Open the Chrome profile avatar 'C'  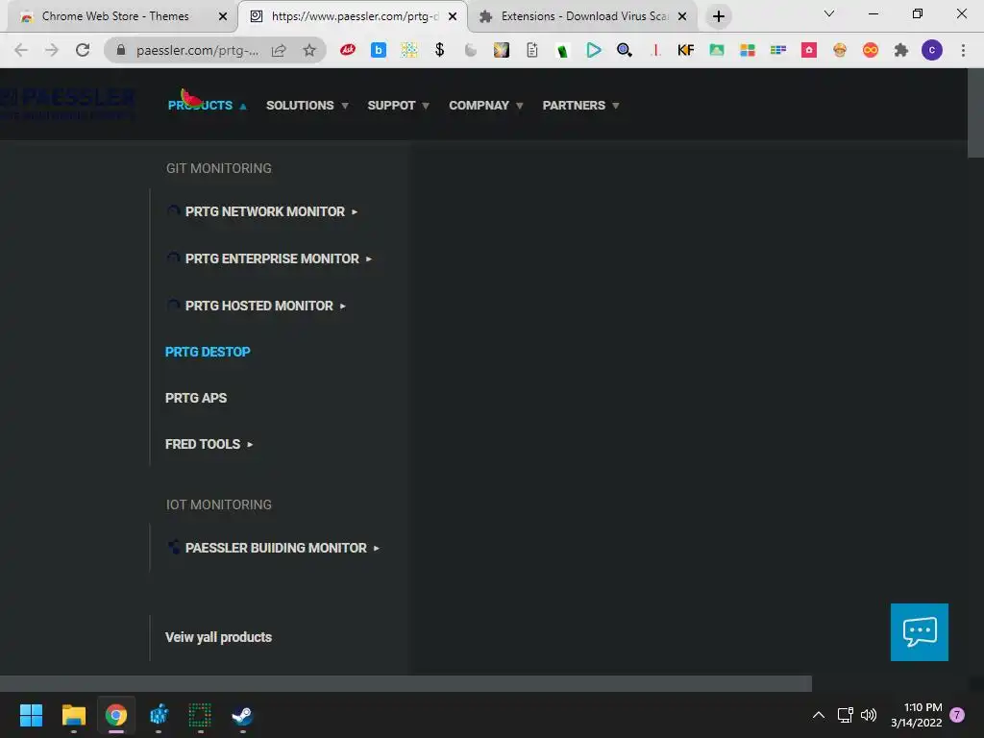coord(932,50)
